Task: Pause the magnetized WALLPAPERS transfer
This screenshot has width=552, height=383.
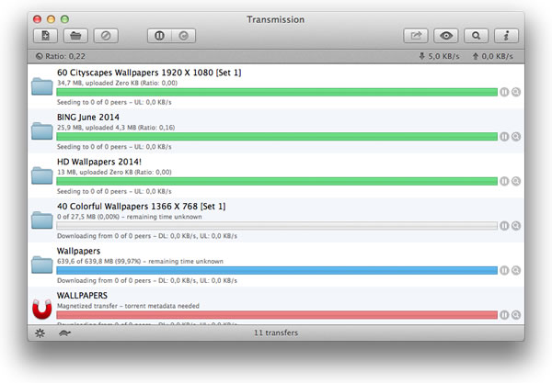Action: pyautogui.click(x=504, y=315)
